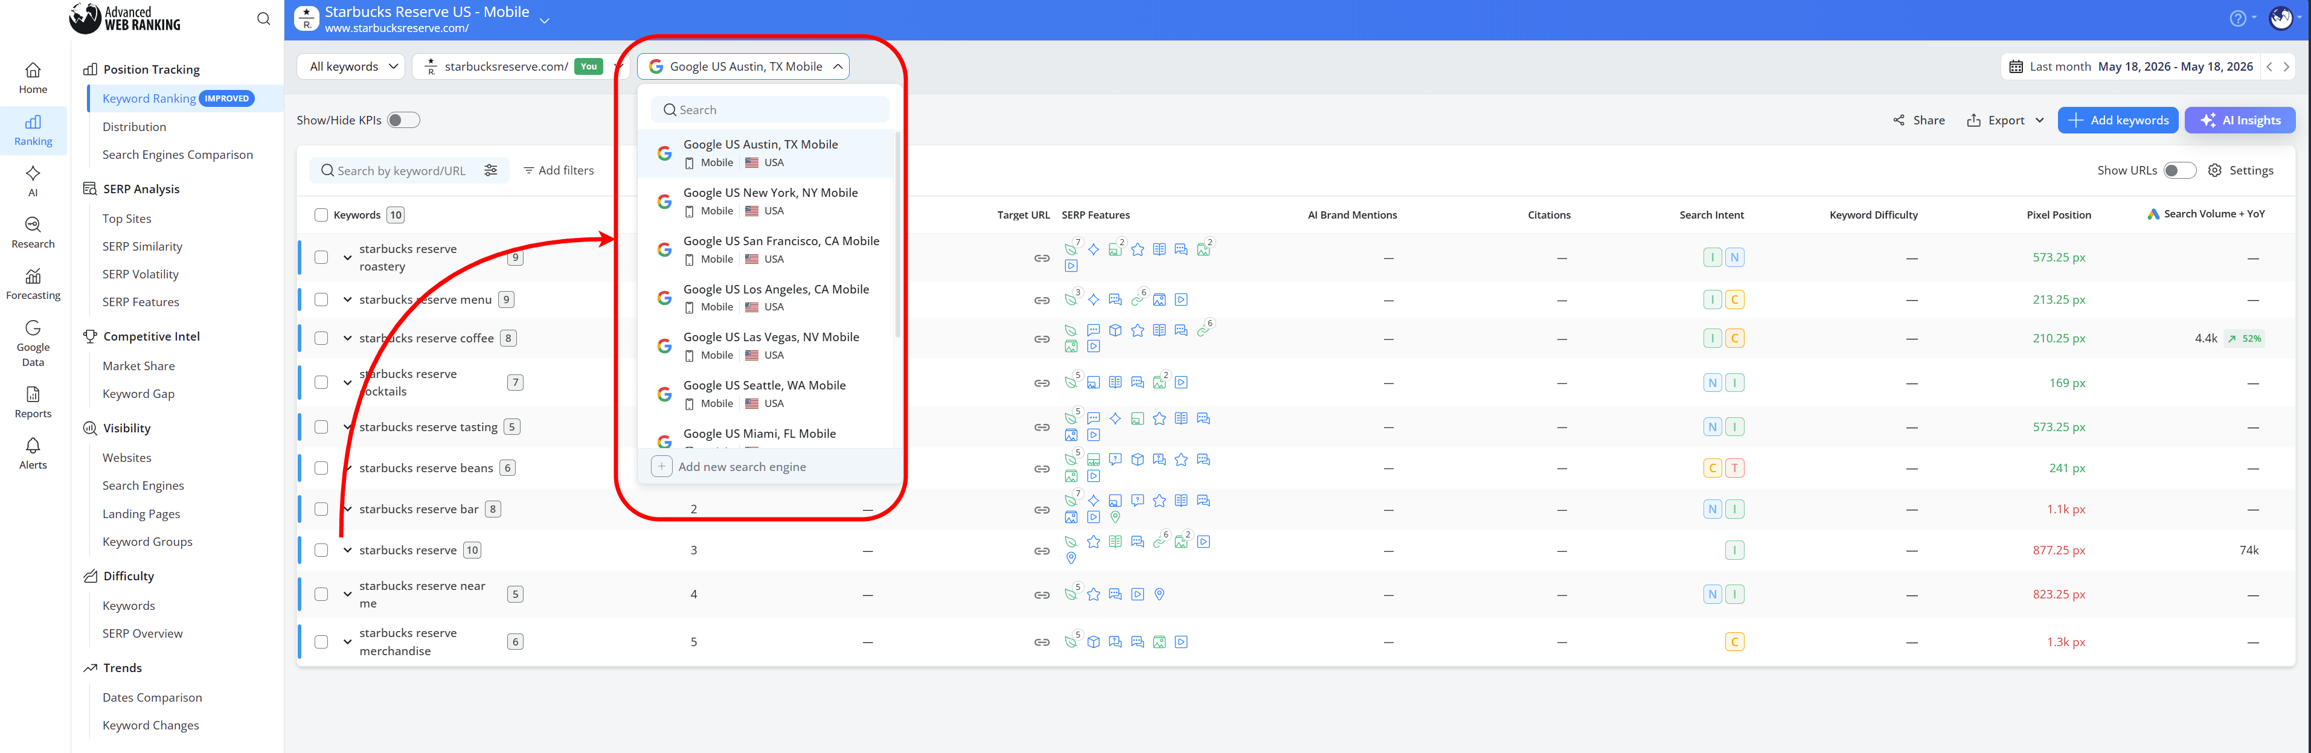Open SERP Volatility in the sidebar
This screenshot has width=2311, height=753.
click(x=140, y=275)
